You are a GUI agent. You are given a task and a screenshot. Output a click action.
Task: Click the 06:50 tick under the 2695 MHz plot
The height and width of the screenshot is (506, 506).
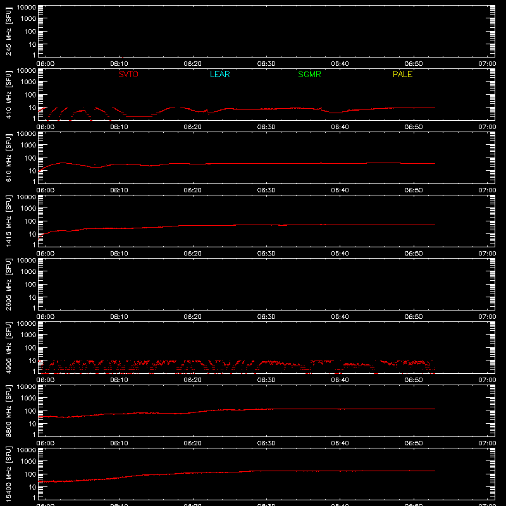[x=414, y=317]
